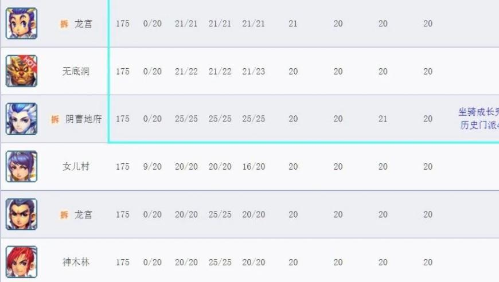Click the 拆 badge beside second 龙宫

[64, 215]
